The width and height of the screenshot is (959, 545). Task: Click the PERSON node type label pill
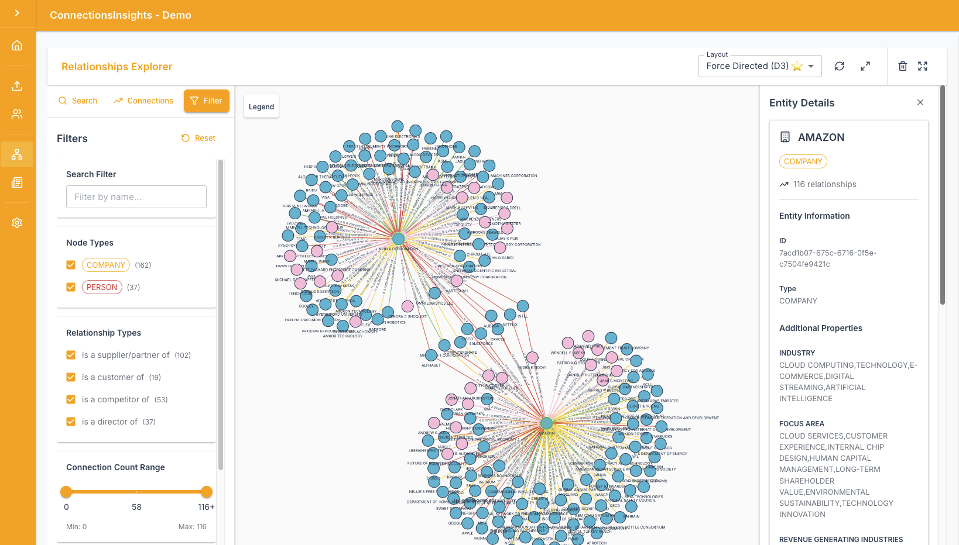(x=102, y=287)
